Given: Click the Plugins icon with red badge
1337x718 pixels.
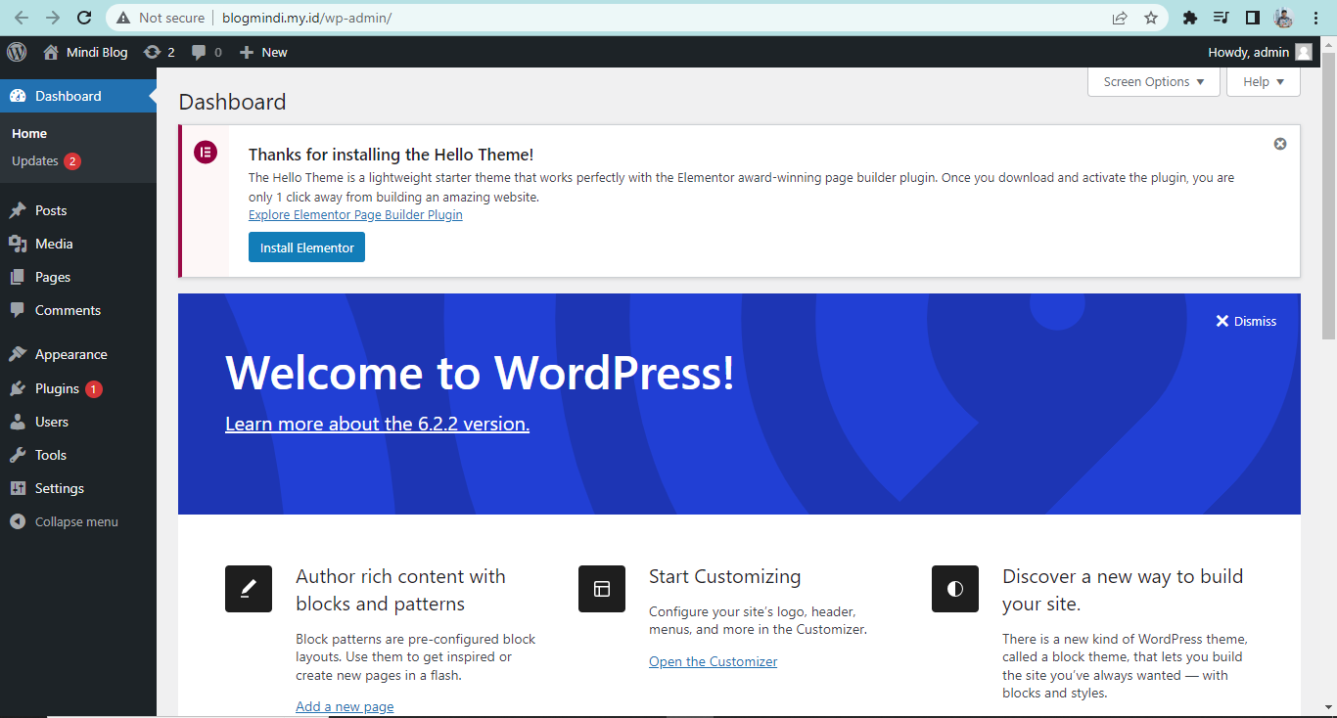Looking at the screenshot, I should pos(16,387).
